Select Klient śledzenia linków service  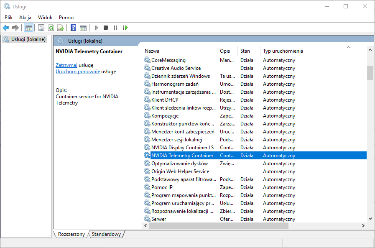click(x=255, y=108)
